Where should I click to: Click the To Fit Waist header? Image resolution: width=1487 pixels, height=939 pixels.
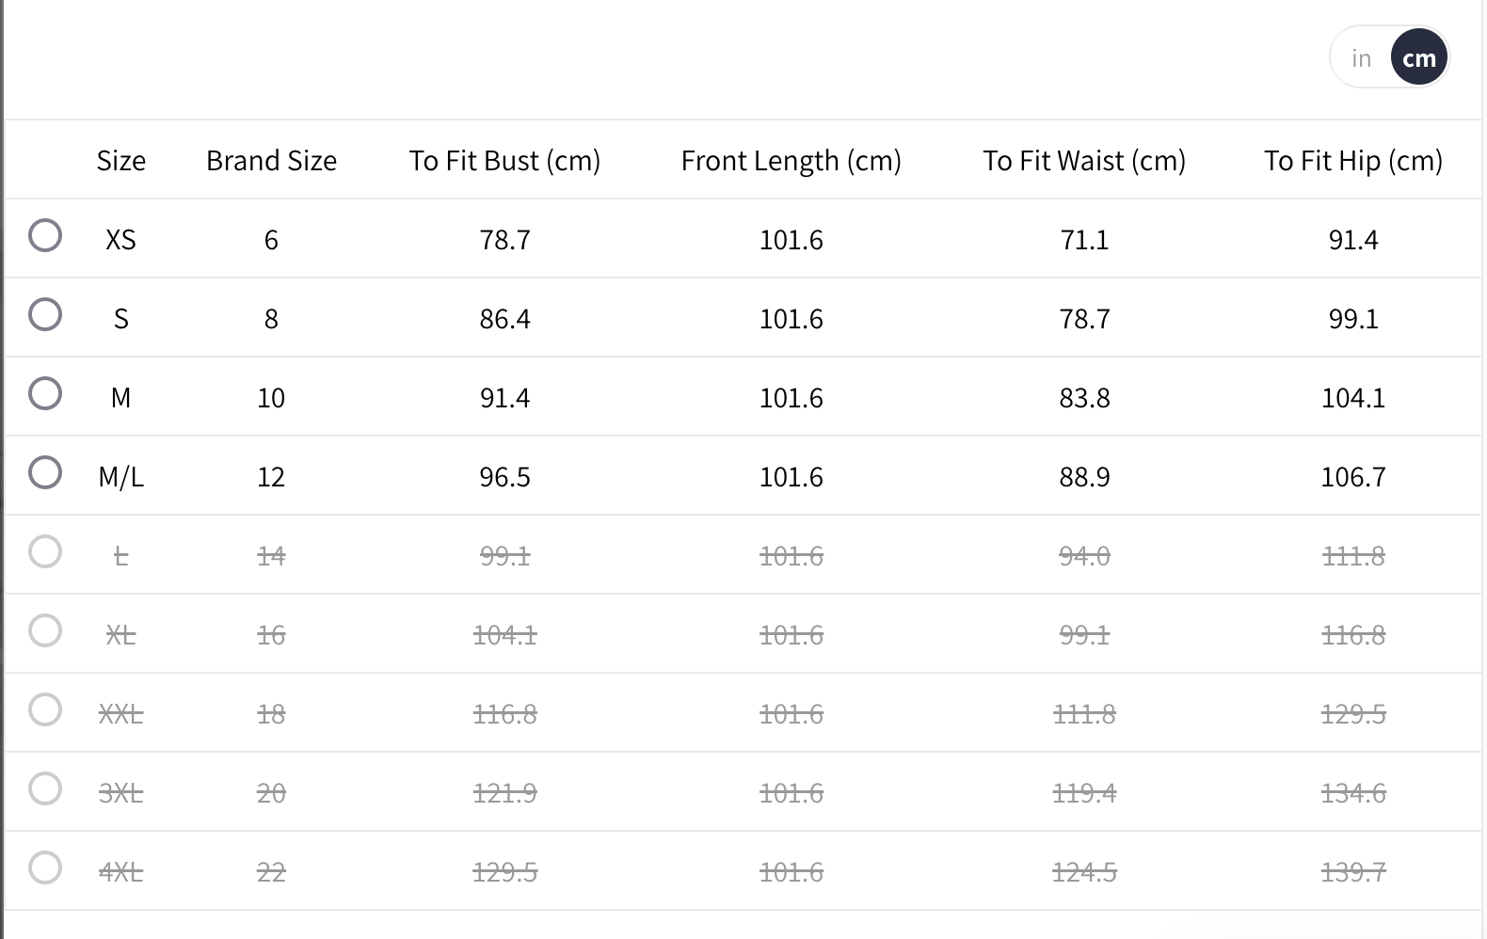pyautogui.click(x=1084, y=161)
